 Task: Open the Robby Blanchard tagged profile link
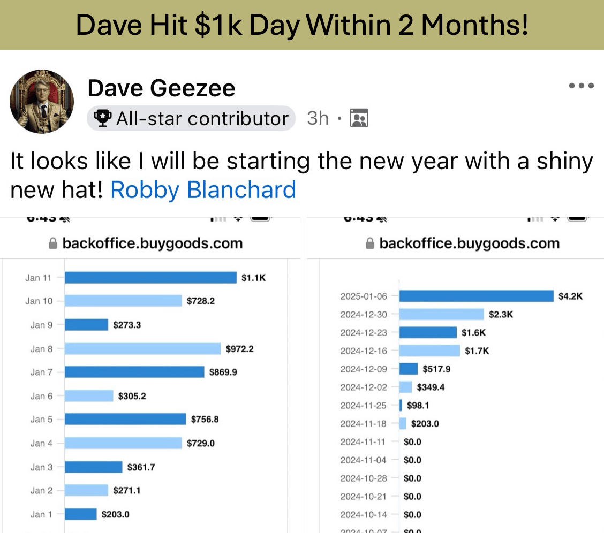tap(203, 190)
